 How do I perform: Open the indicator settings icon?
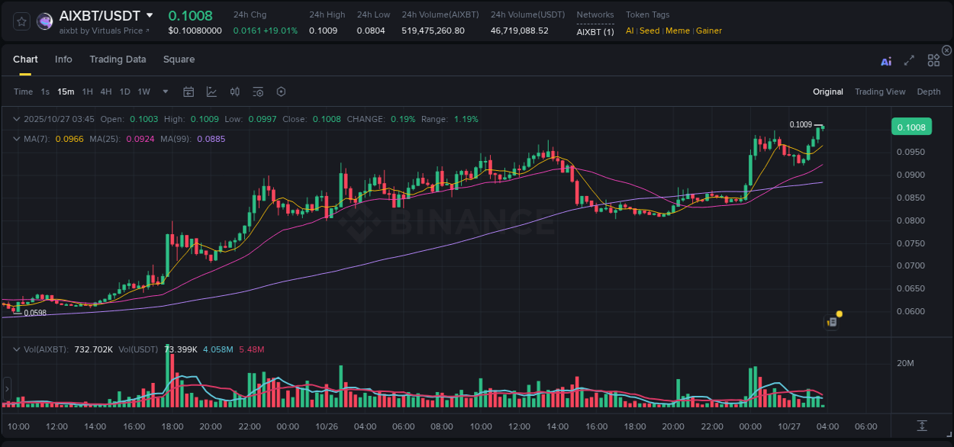258,92
